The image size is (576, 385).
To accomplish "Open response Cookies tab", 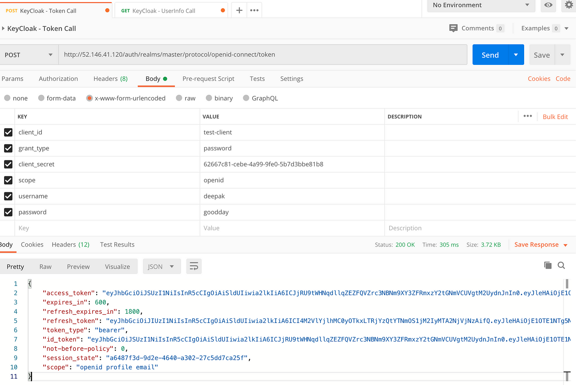I will [32, 244].
